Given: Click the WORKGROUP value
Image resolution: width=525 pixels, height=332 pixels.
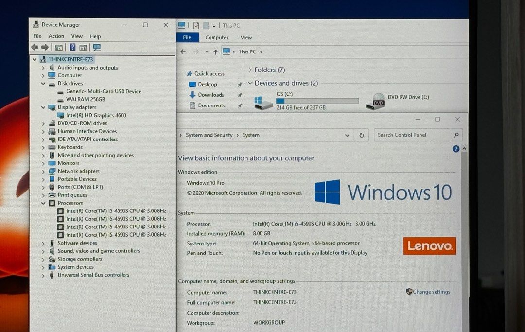Looking at the screenshot, I should 269,323.
